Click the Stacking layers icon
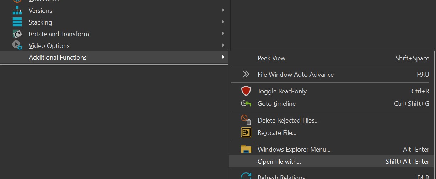This screenshot has height=179, width=436. coord(17,22)
